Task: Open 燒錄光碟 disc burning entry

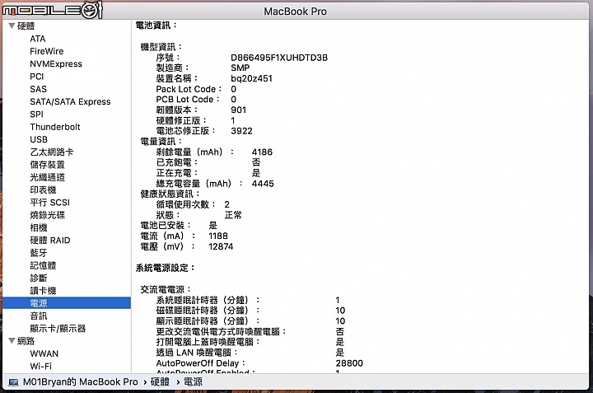Action: pos(47,215)
